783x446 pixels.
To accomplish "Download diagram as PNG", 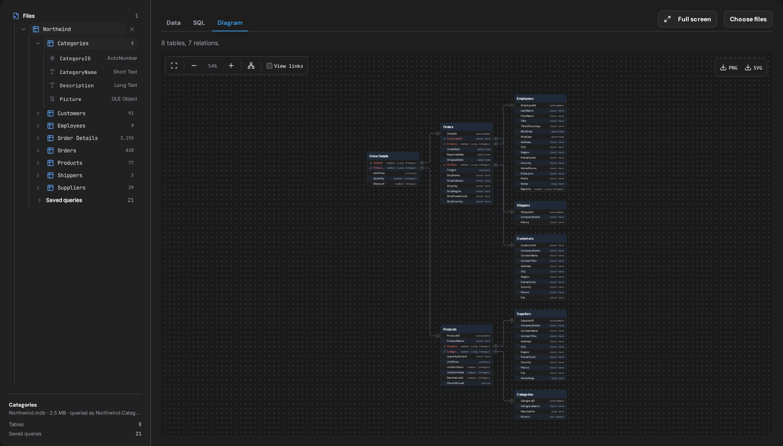I will 729,68.
